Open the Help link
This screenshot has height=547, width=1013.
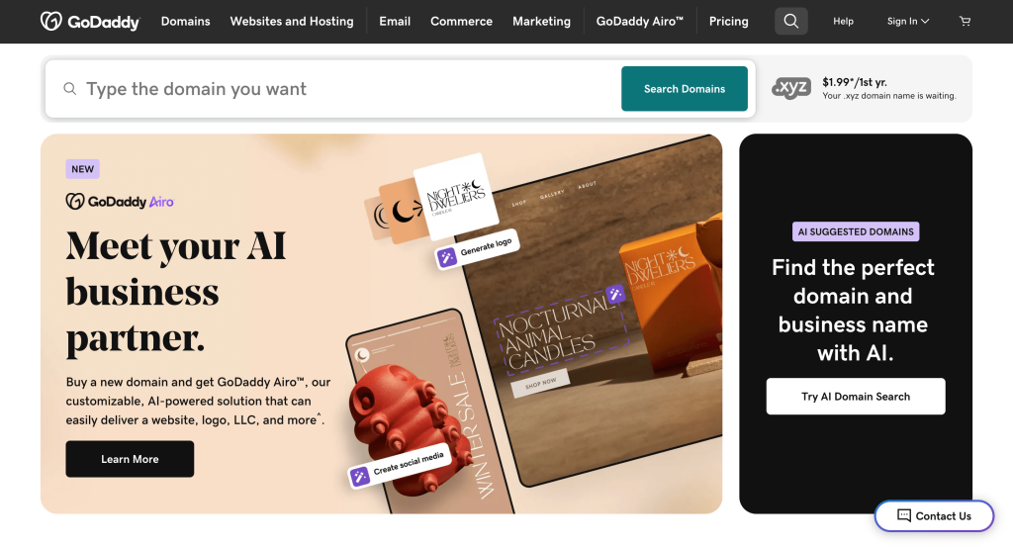click(843, 22)
